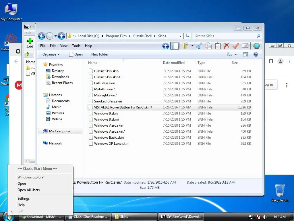Choose Windows Explorer in context menu
Viewport: 294px width, 221px height.
coord(31,177)
